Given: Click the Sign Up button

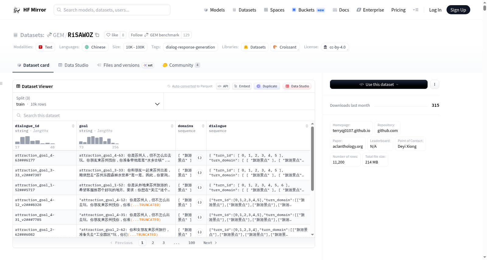Looking at the screenshot, I should pos(458,10).
